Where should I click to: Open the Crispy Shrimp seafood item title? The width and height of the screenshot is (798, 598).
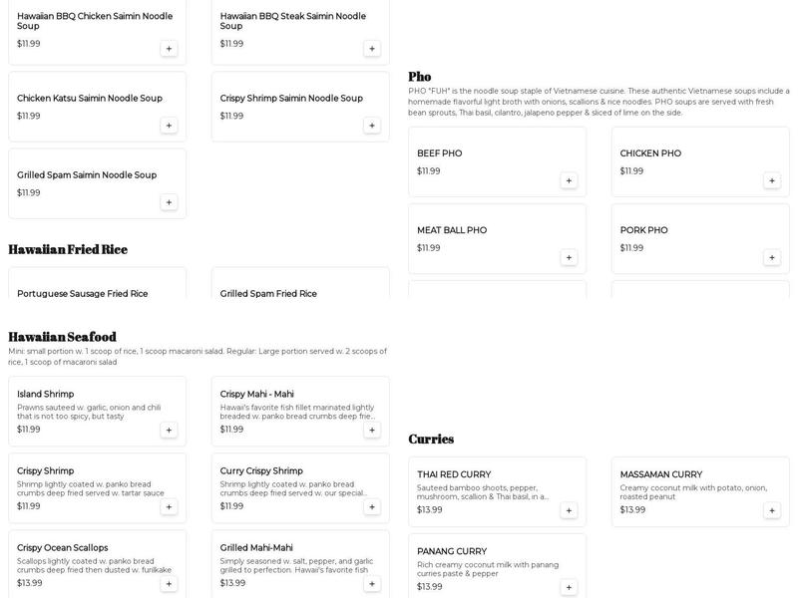[x=45, y=470]
